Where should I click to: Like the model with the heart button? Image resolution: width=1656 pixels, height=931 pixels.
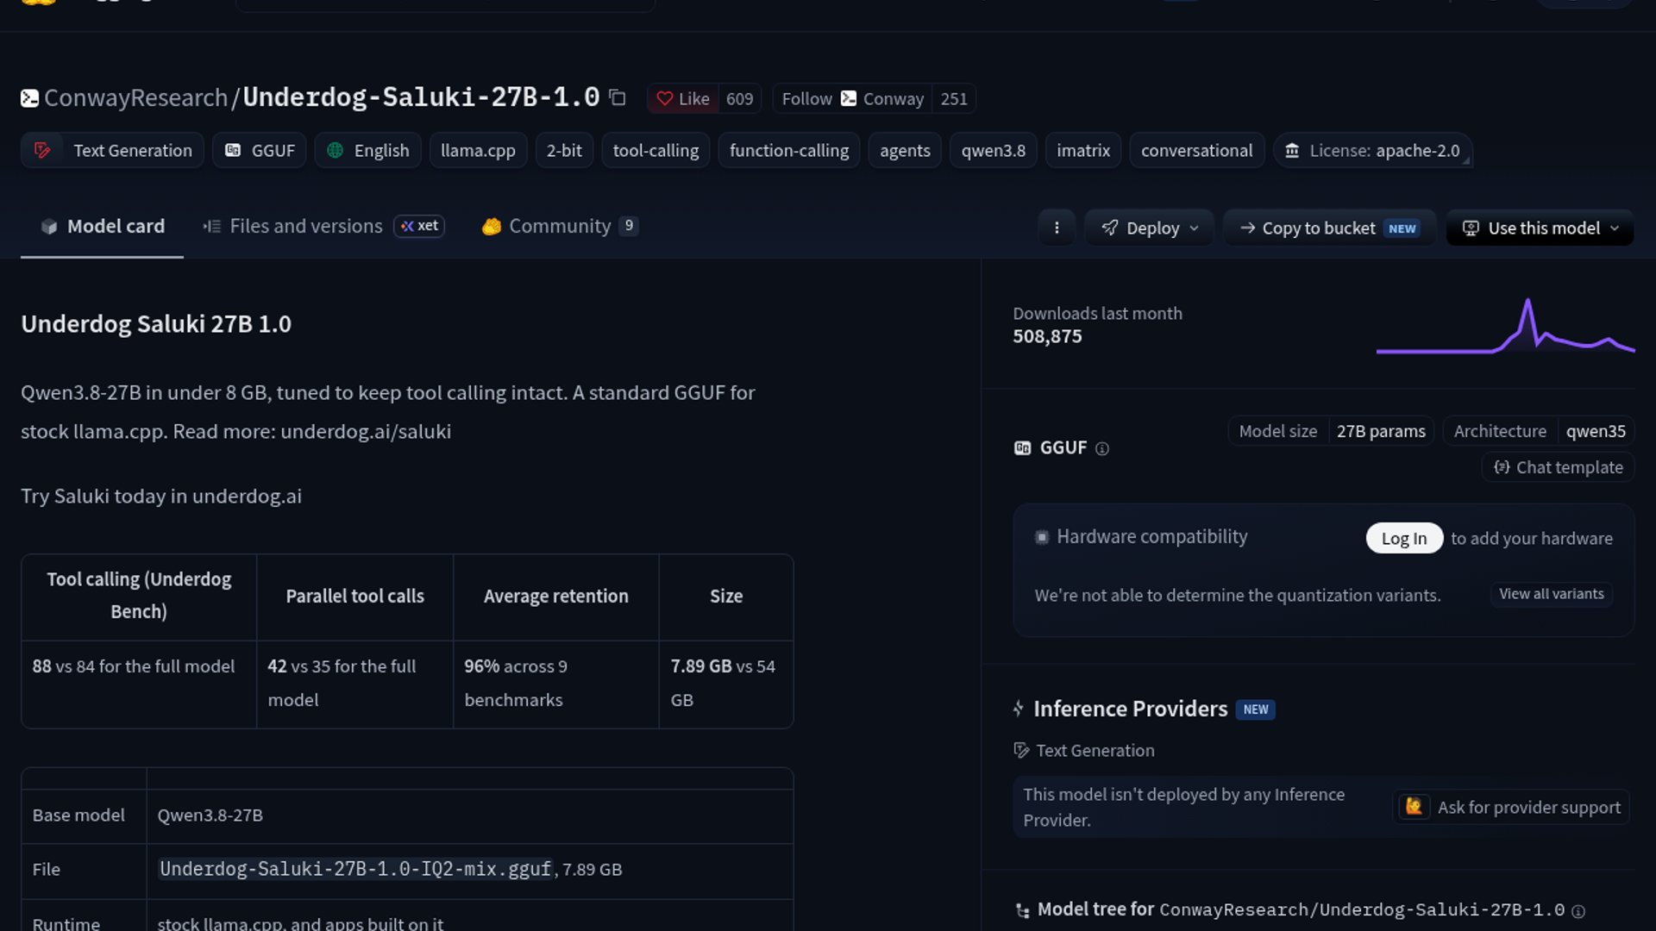(x=682, y=99)
